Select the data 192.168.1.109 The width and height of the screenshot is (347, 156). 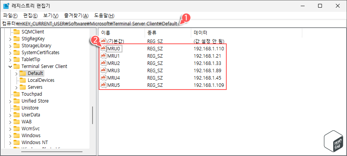coord(209,85)
